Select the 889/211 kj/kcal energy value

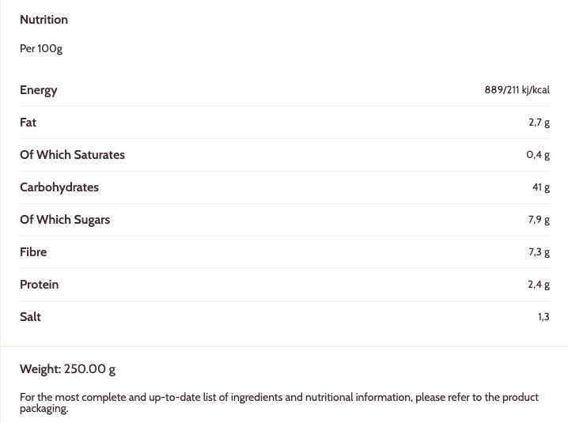[x=517, y=90]
